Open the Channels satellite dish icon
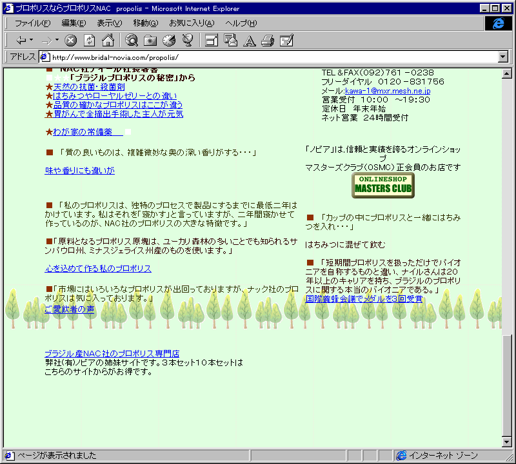This screenshot has height=464, width=516. pos(188,41)
